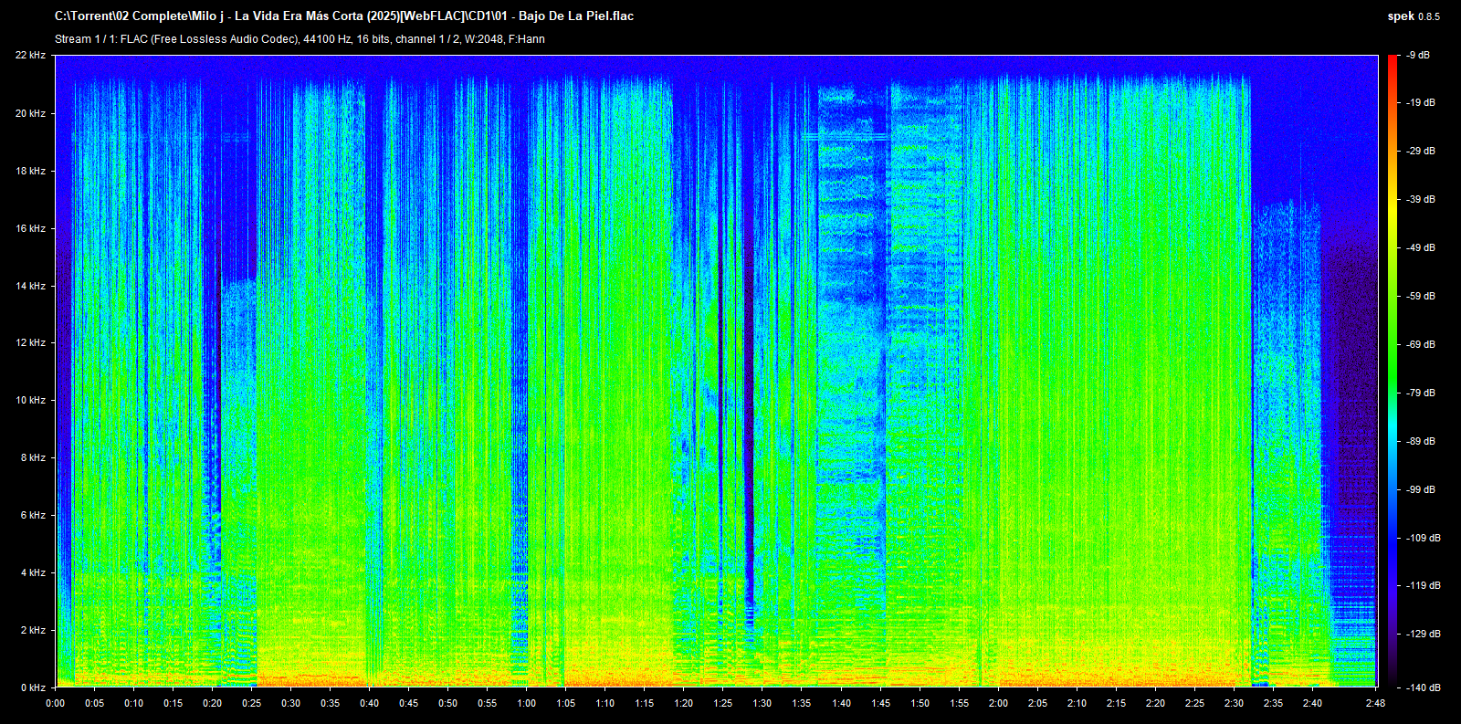
Task: Click the 0:30 time marker
Action: coord(290,704)
